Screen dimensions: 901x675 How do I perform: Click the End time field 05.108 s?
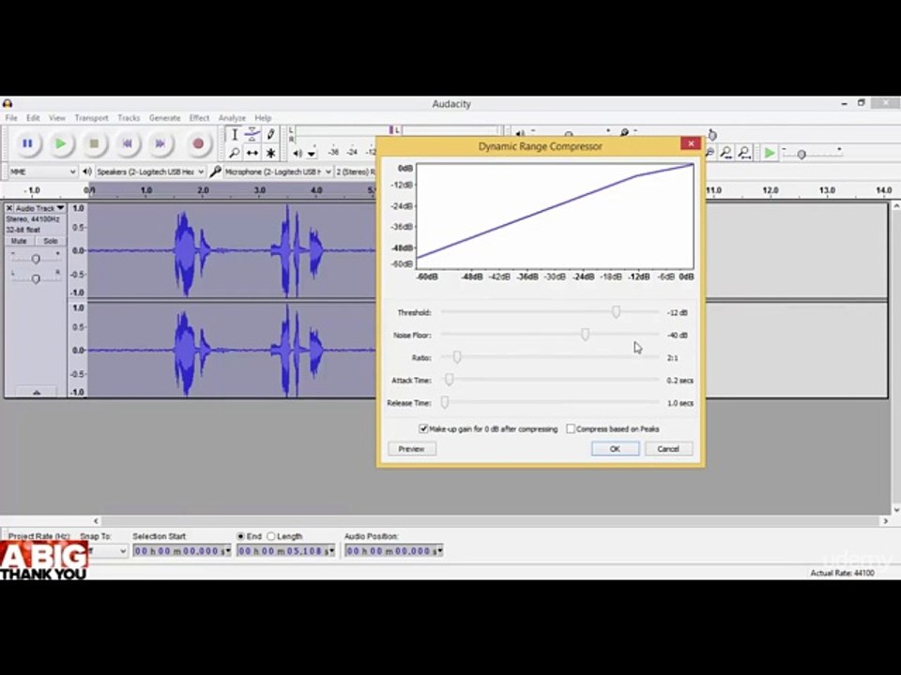coord(285,551)
